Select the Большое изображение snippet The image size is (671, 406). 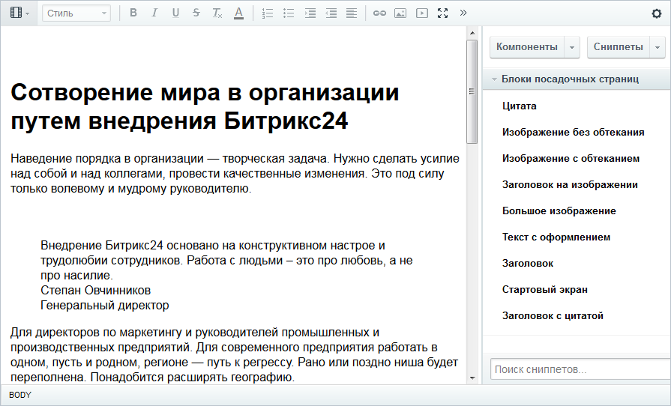tap(559, 210)
